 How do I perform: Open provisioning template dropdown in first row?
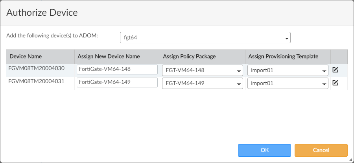pos(288,70)
